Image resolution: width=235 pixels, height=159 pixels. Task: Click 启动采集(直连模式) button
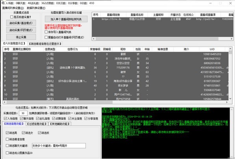tap(21, 23)
